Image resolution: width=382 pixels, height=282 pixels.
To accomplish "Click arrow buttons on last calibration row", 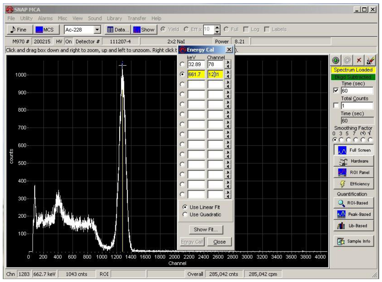I will [x=228, y=194].
